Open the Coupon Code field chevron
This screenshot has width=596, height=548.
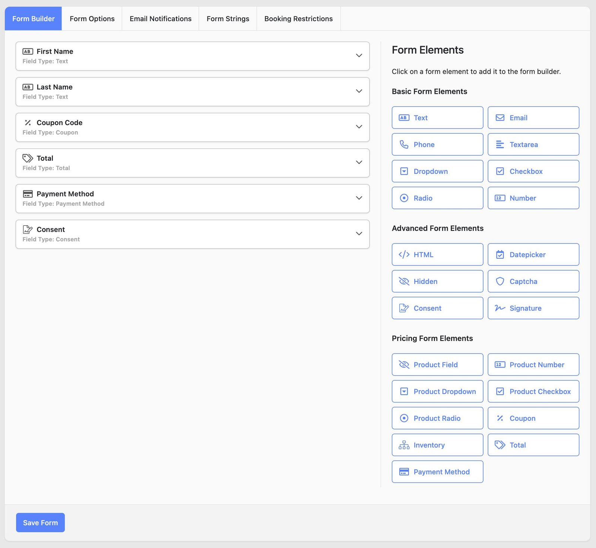[359, 127]
